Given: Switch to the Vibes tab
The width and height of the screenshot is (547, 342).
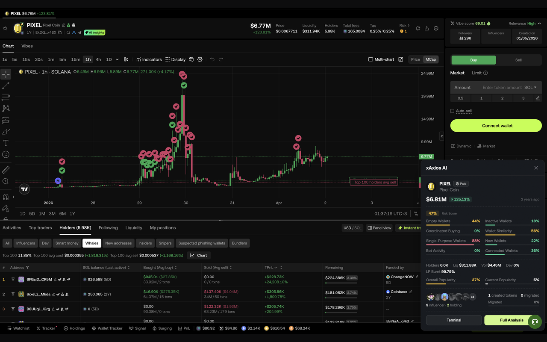Looking at the screenshot, I should (27, 46).
